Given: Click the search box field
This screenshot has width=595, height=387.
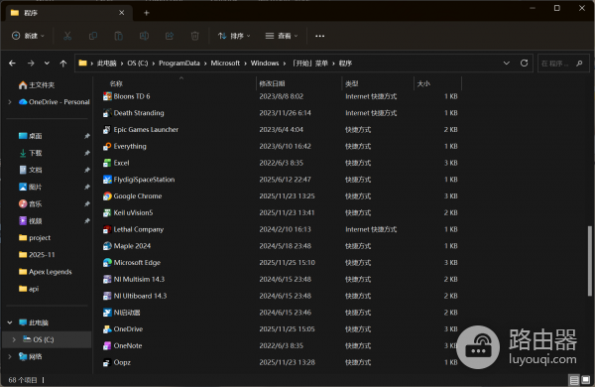Looking at the screenshot, I should (563, 64).
